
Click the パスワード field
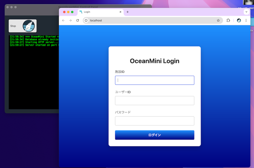coord(154,121)
